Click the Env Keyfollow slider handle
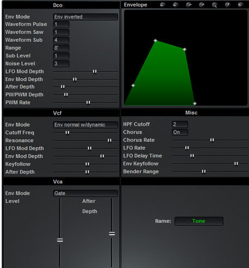The width and height of the screenshot is (249, 268). [x=236, y=163]
